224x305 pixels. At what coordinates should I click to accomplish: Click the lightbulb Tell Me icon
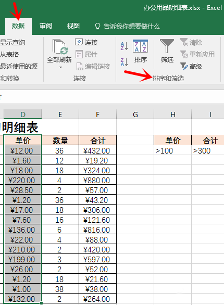(97, 27)
